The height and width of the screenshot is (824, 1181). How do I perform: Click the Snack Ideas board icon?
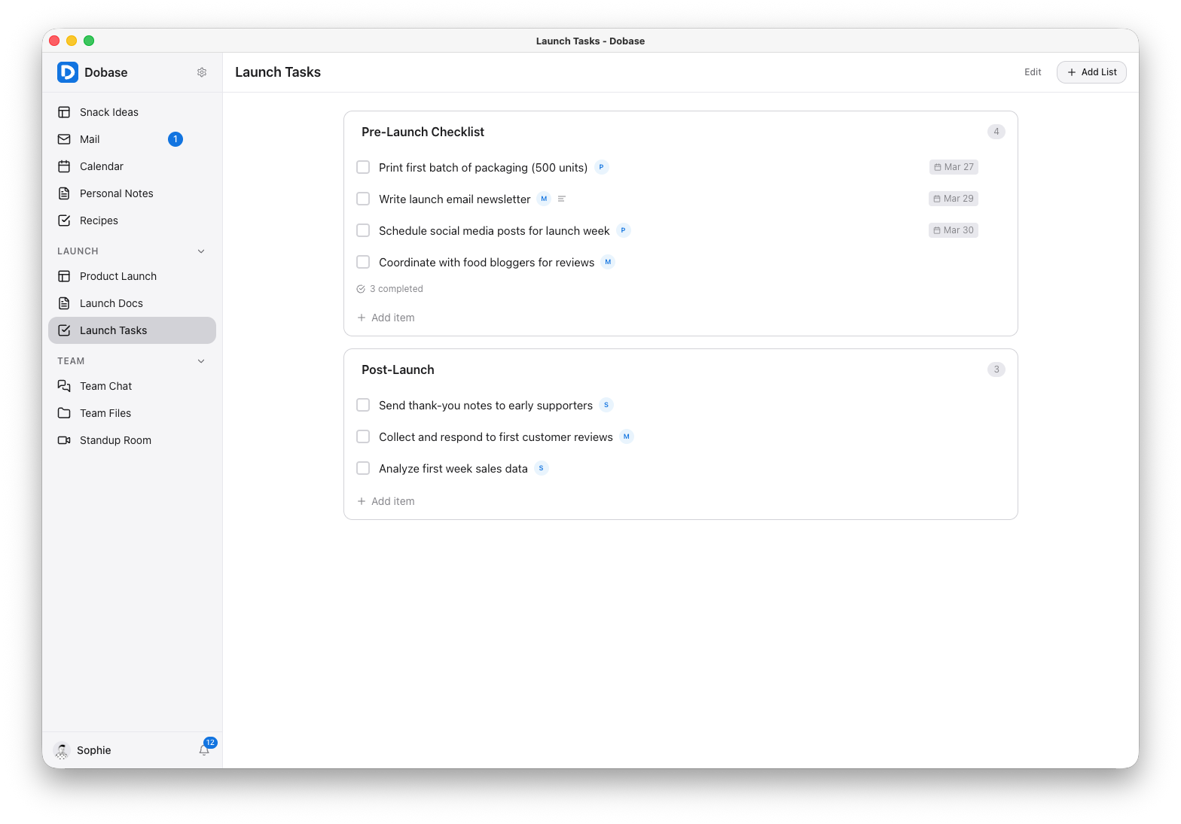tap(64, 112)
